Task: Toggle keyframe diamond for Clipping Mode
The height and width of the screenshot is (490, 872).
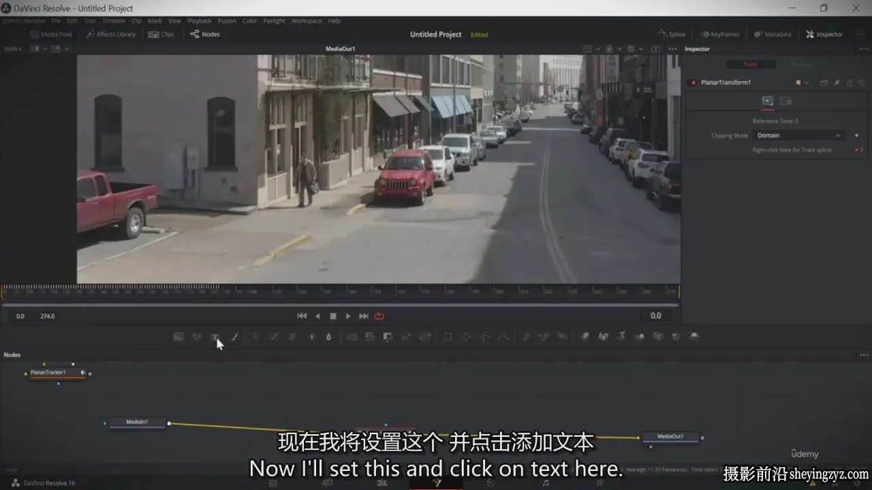Action: 856,135
